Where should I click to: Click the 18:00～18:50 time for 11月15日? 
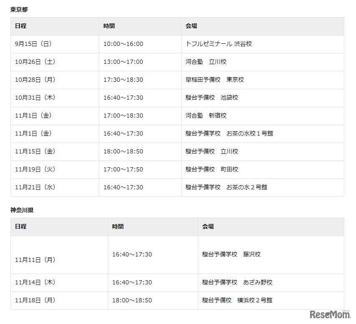point(123,151)
